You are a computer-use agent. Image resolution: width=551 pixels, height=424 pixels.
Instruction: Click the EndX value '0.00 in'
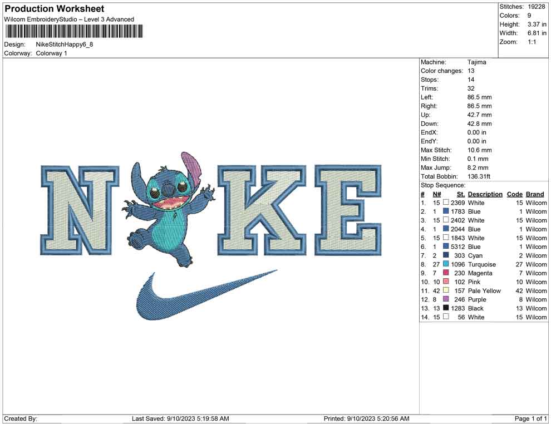click(x=477, y=132)
